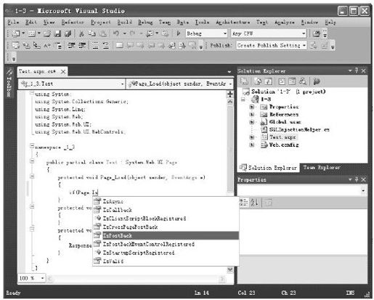
Task: Click the Comment Selection toolbar icon
Action: click(x=96, y=45)
